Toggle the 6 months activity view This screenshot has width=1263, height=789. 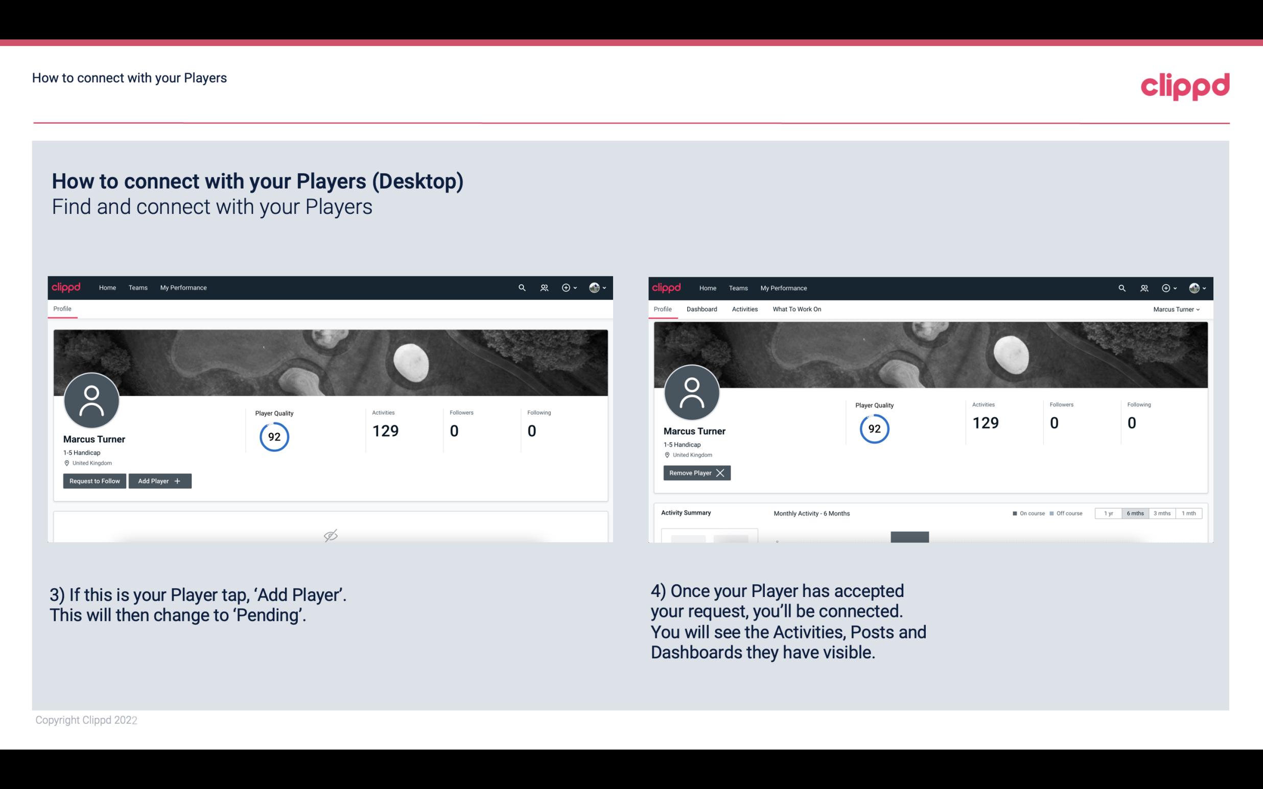coord(1135,513)
